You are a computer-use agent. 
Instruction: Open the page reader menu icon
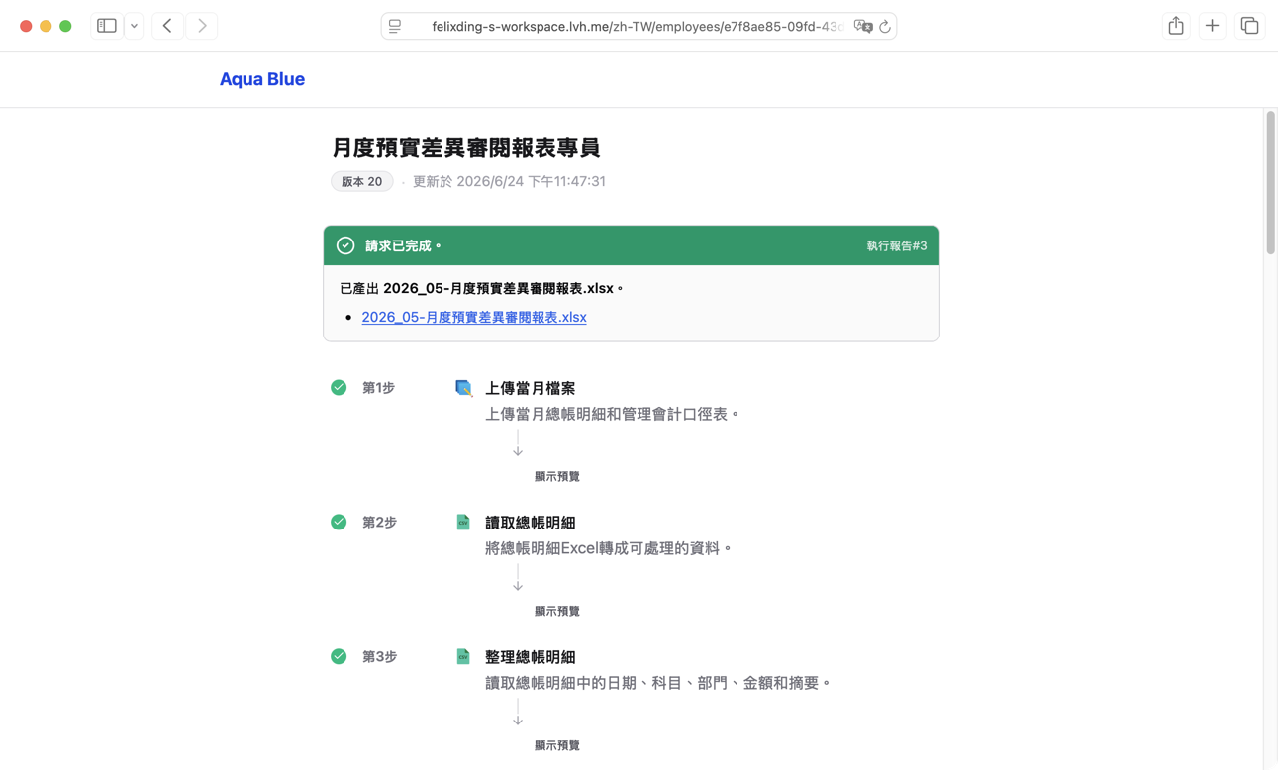pos(395,27)
